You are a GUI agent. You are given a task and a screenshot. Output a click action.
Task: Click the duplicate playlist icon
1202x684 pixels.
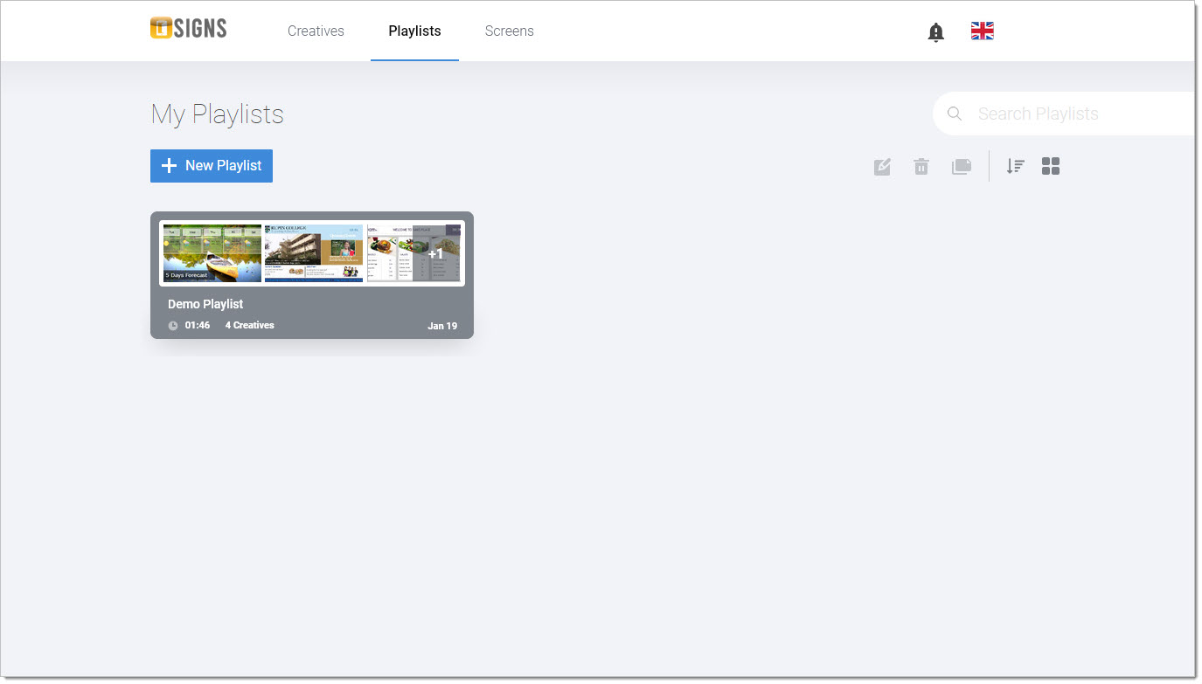pos(961,166)
